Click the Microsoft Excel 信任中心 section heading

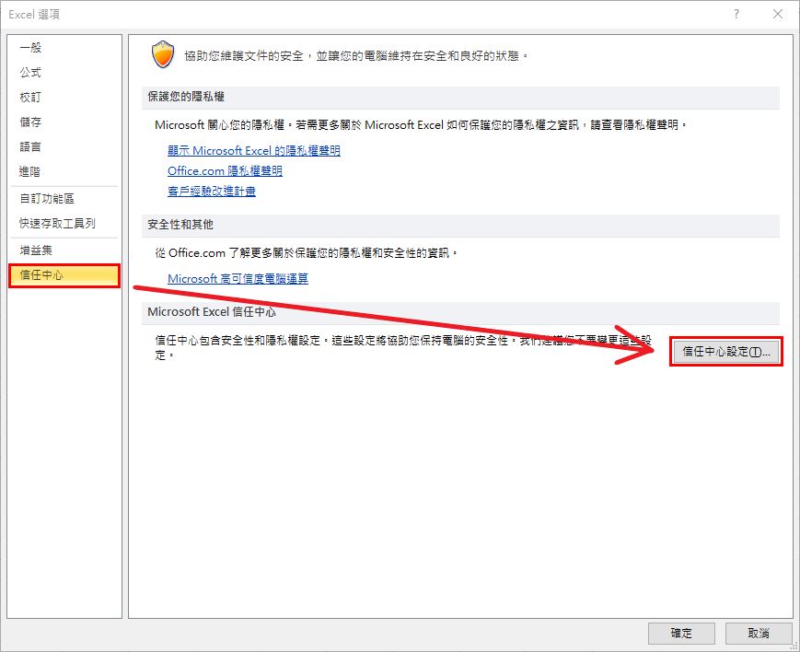click(212, 312)
